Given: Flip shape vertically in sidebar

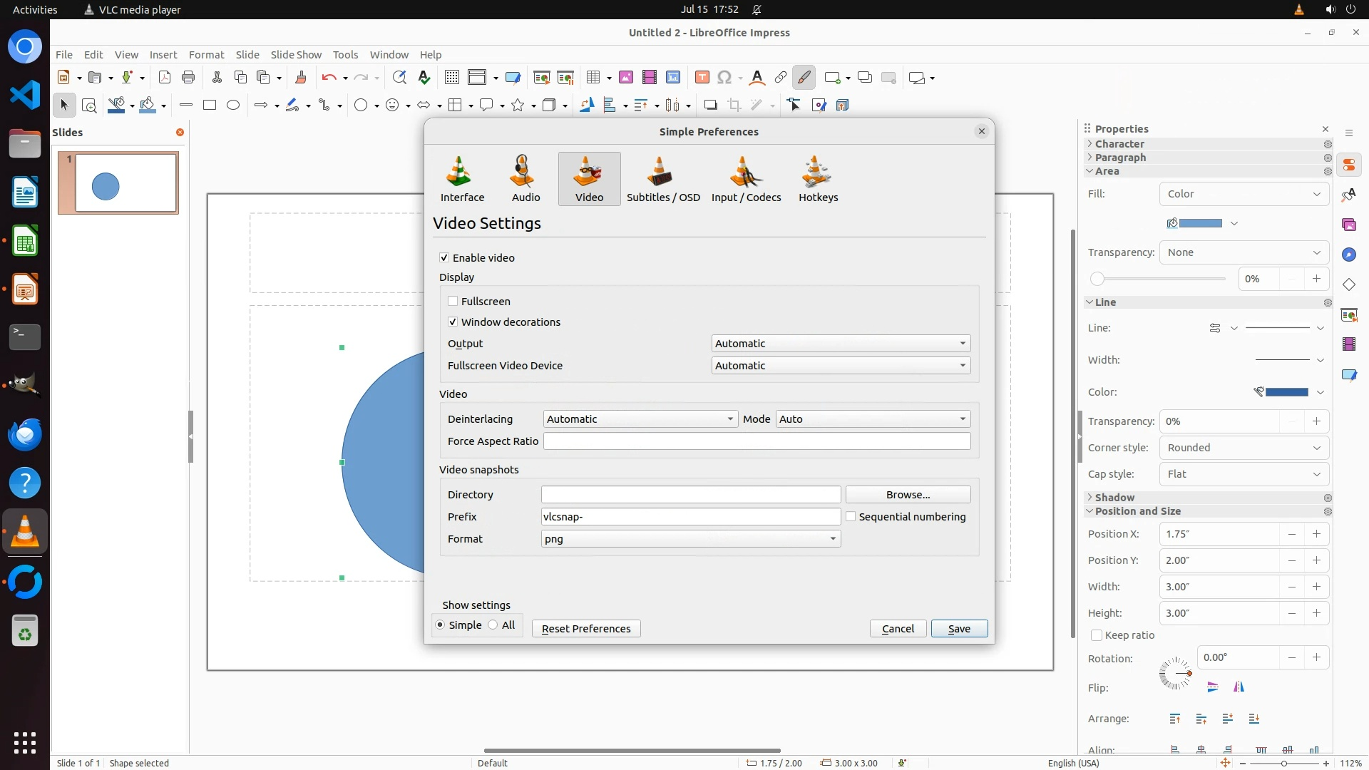Looking at the screenshot, I should pos(1213,687).
